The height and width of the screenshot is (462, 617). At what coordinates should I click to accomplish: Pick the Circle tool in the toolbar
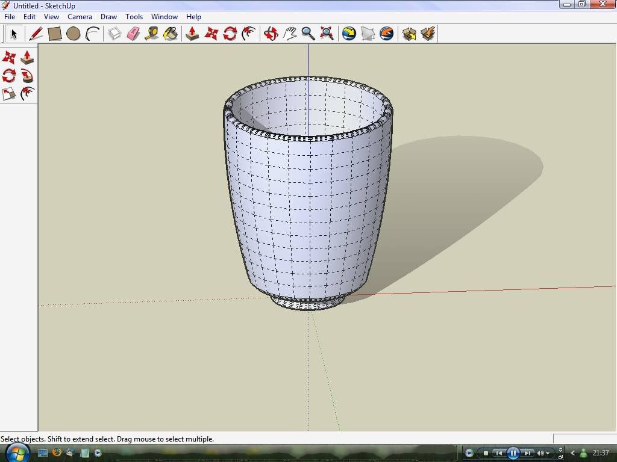(74, 34)
